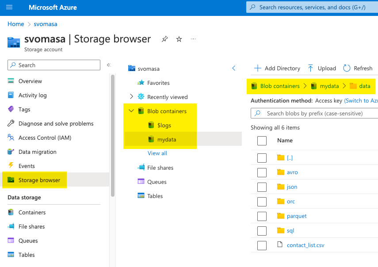Expand the Recently viewed tree node

point(131,97)
